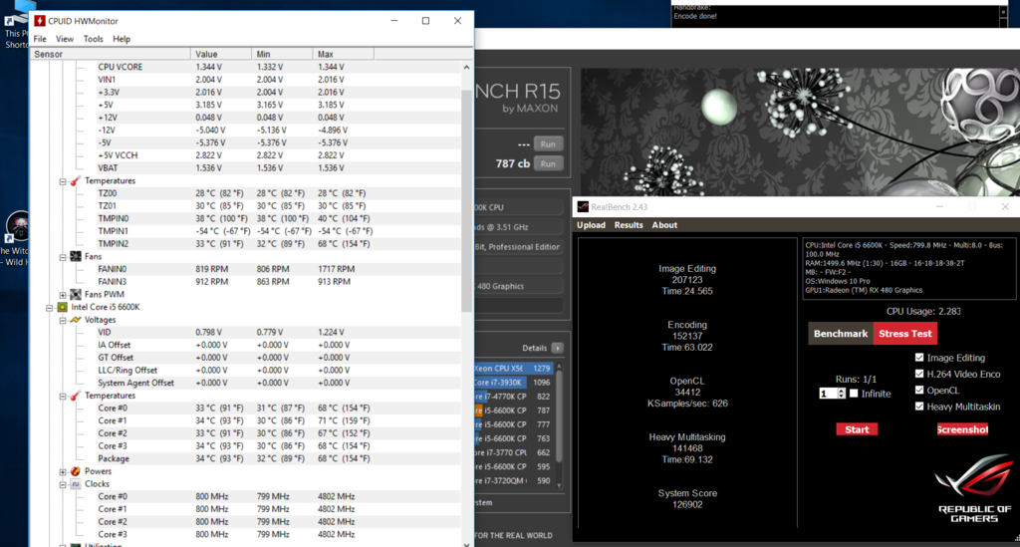Collapse the CPU Voltages tree node
The height and width of the screenshot is (547, 1020).
[63, 321]
